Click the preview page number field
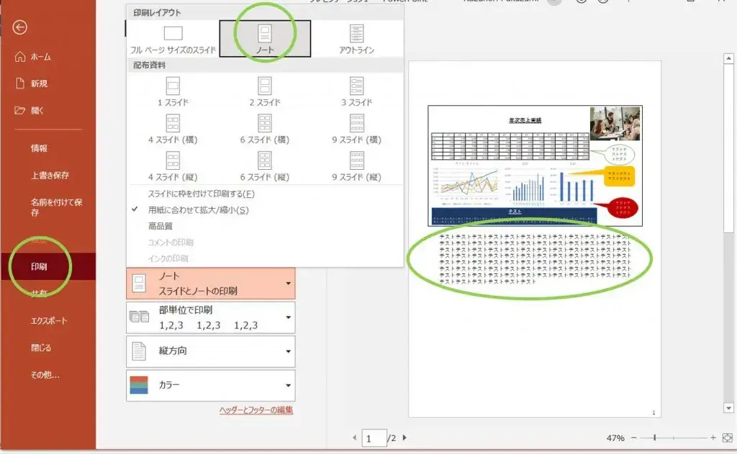Screen dimensions: 737x454 [x=374, y=438]
